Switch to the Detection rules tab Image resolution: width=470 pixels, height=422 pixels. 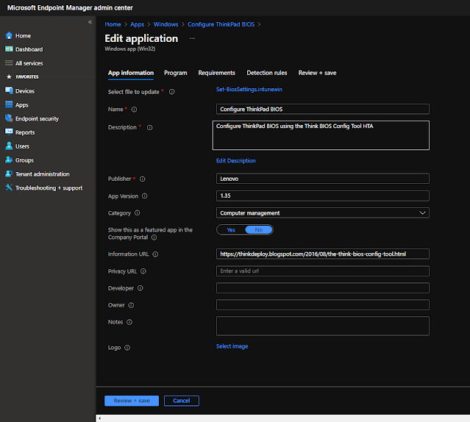click(266, 73)
